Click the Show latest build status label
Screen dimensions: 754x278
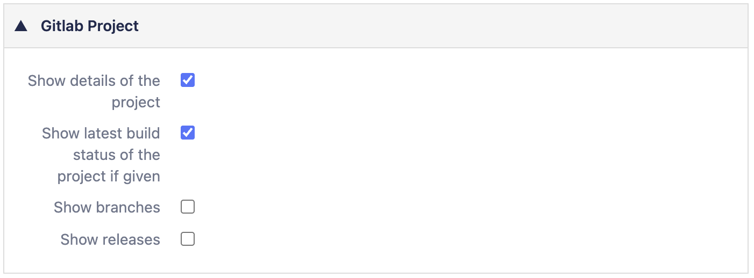tap(101, 133)
